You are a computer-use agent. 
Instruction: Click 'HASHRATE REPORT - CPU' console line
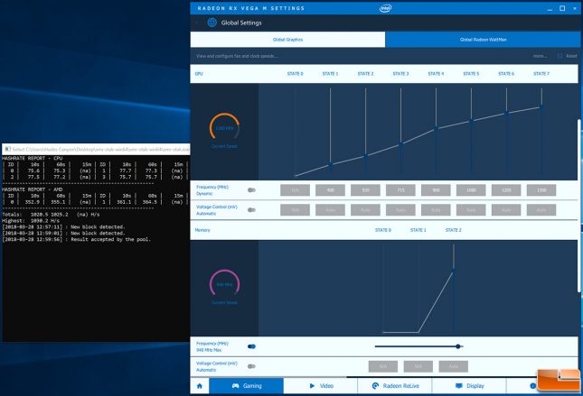pyautogui.click(x=33, y=158)
